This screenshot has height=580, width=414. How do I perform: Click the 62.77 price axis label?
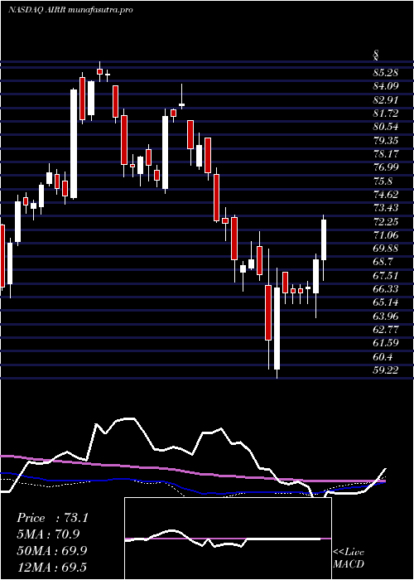click(386, 331)
